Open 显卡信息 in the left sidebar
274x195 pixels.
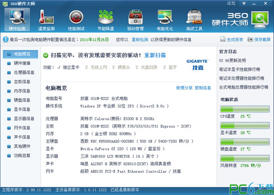click(x=22, y=109)
